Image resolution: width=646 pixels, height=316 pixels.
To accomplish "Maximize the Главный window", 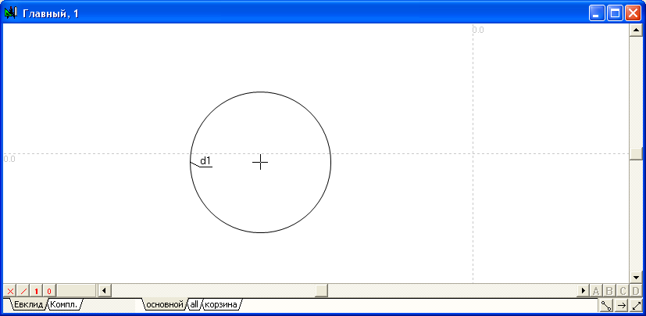I will 615,13.
